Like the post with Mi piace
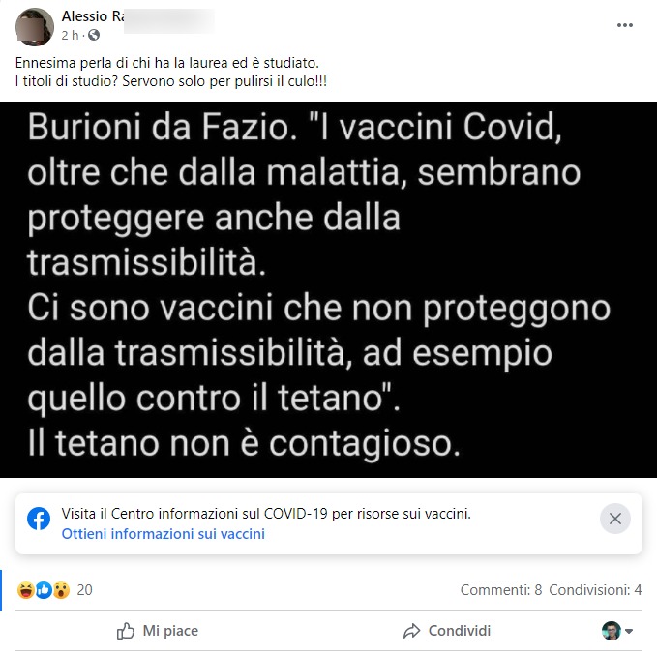Viewport: 657px width, 655px height. pyautogui.click(x=158, y=631)
